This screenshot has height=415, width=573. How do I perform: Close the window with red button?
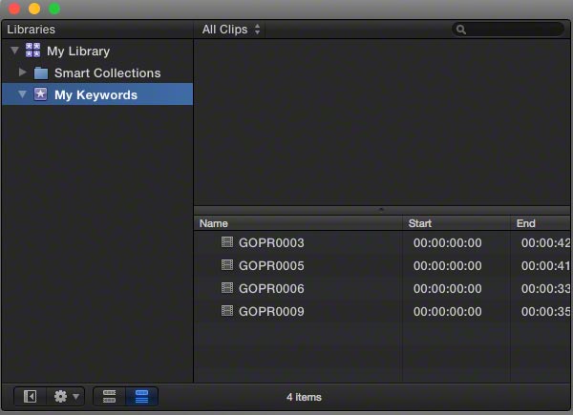pos(14,9)
